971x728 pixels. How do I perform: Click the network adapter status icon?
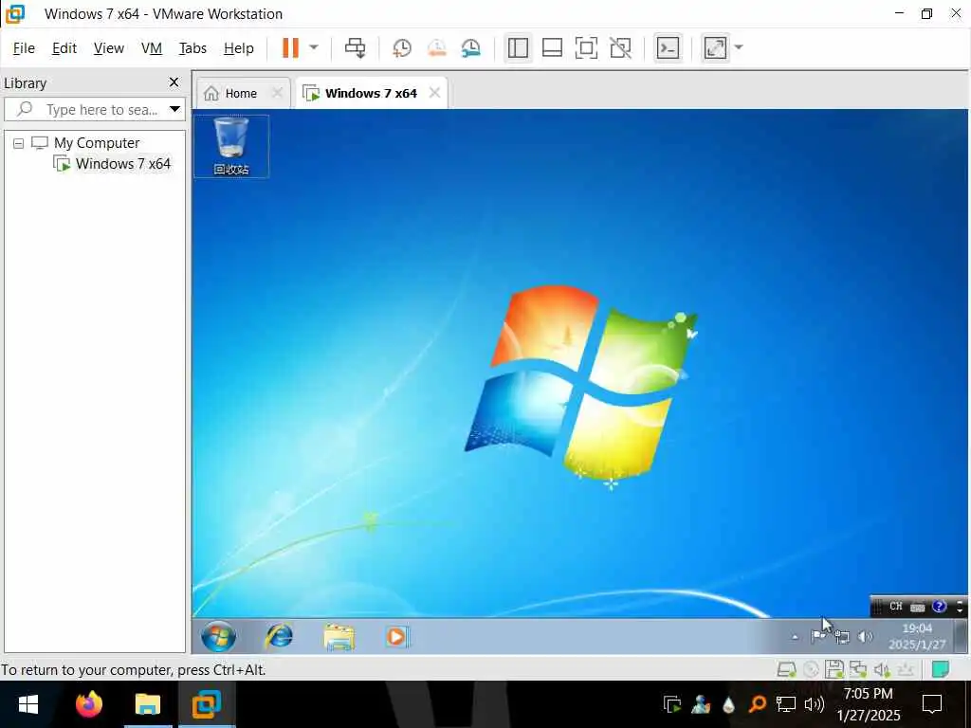pyautogui.click(x=857, y=669)
